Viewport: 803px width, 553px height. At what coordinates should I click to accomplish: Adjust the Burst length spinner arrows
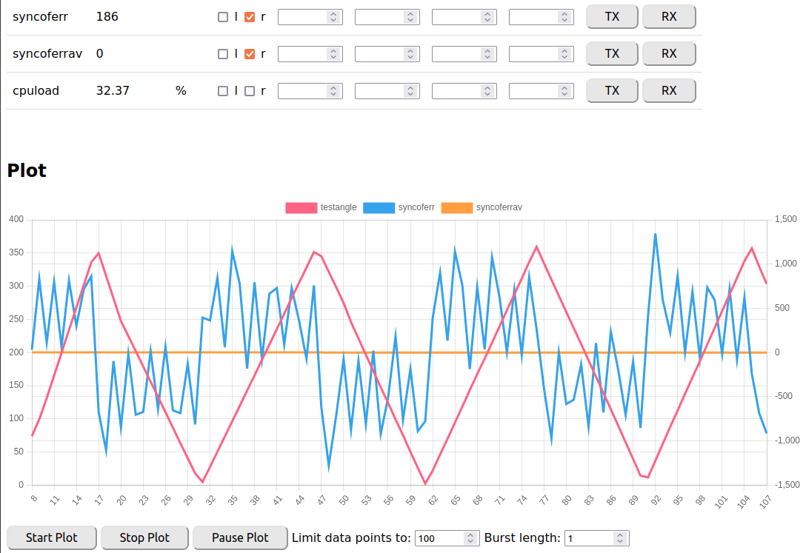621,538
